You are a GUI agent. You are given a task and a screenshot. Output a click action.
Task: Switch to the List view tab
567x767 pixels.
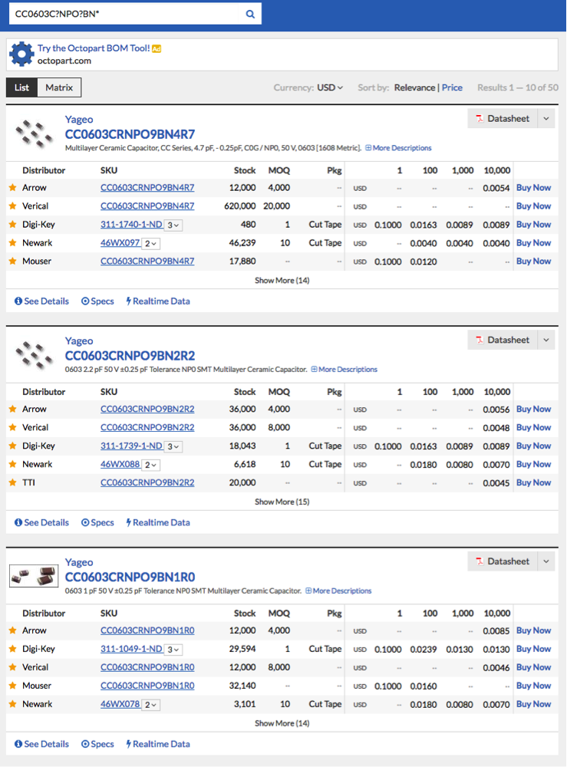(21, 87)
